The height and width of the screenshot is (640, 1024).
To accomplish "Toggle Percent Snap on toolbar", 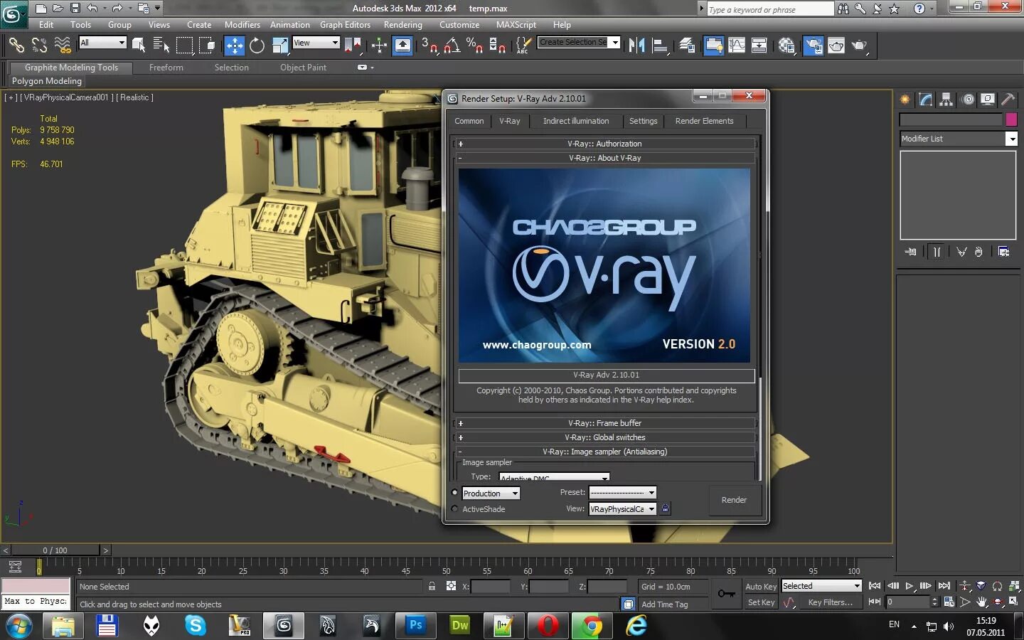I will tap(474, 46).
